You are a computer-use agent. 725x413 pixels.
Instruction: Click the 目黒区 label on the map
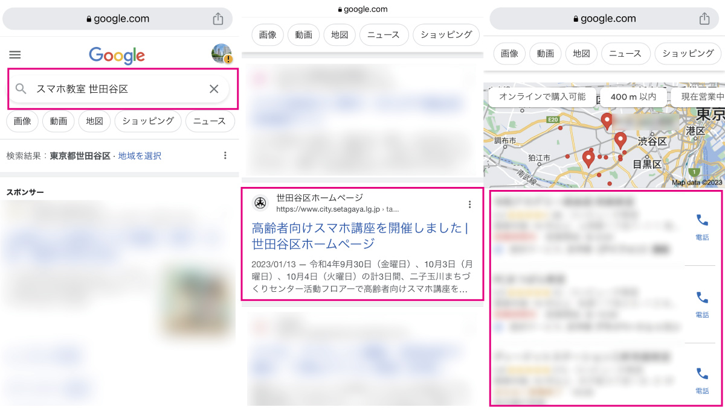[x=648, y=164]
